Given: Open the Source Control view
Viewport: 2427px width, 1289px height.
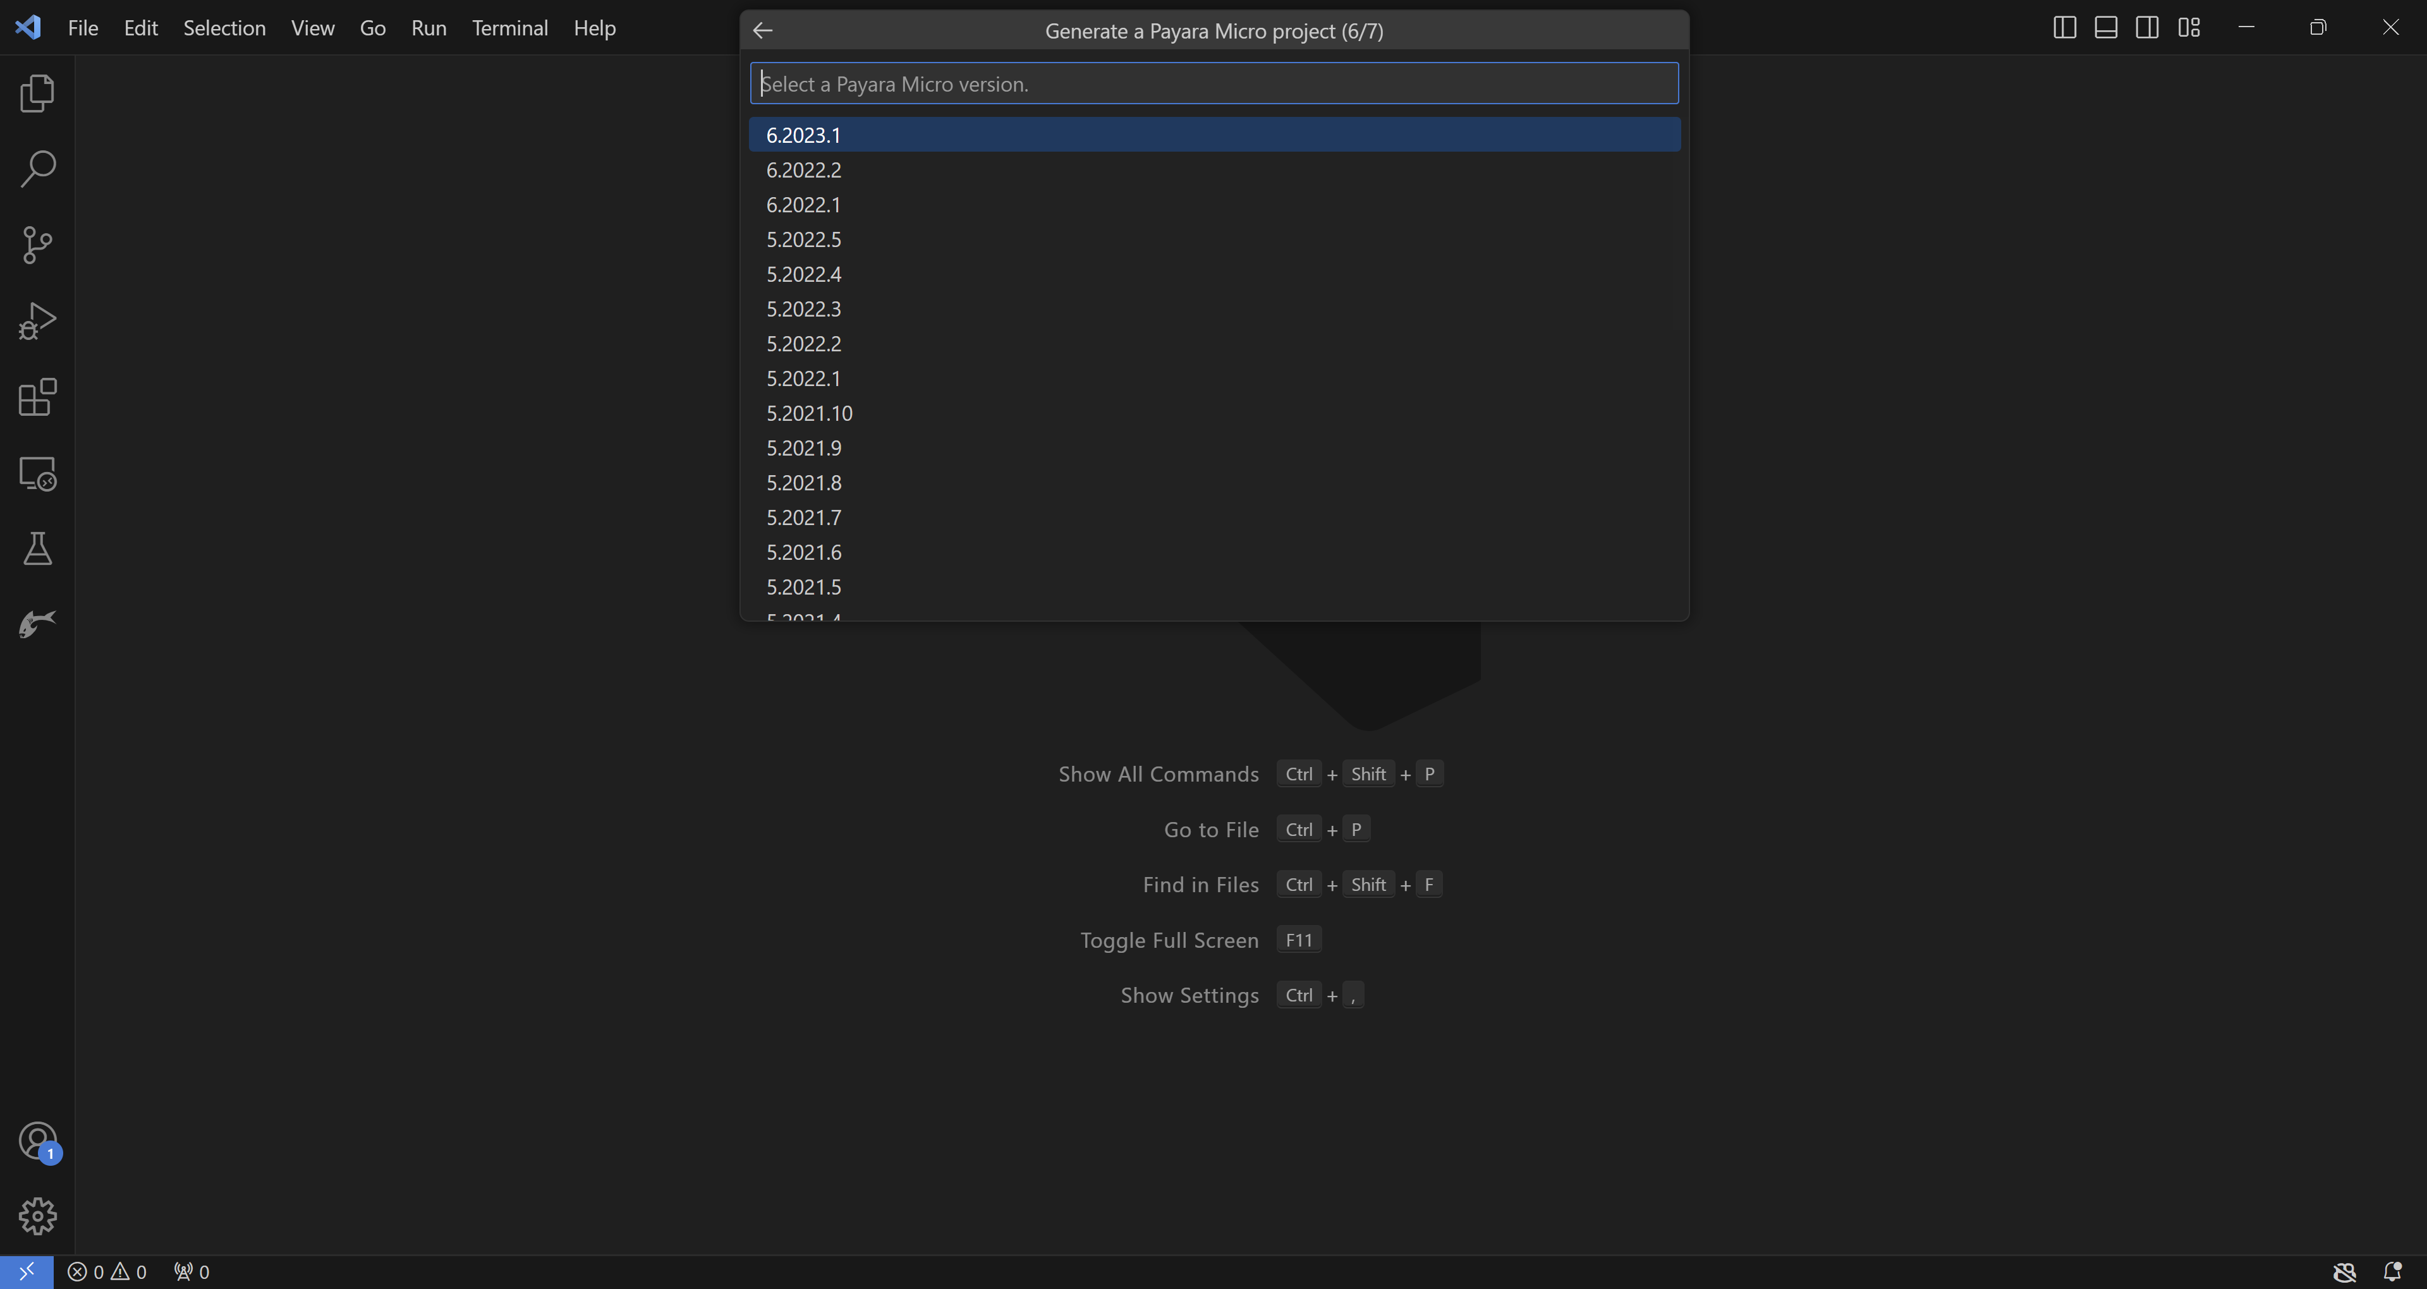Looking at the screenshot, I should (38, 245).
